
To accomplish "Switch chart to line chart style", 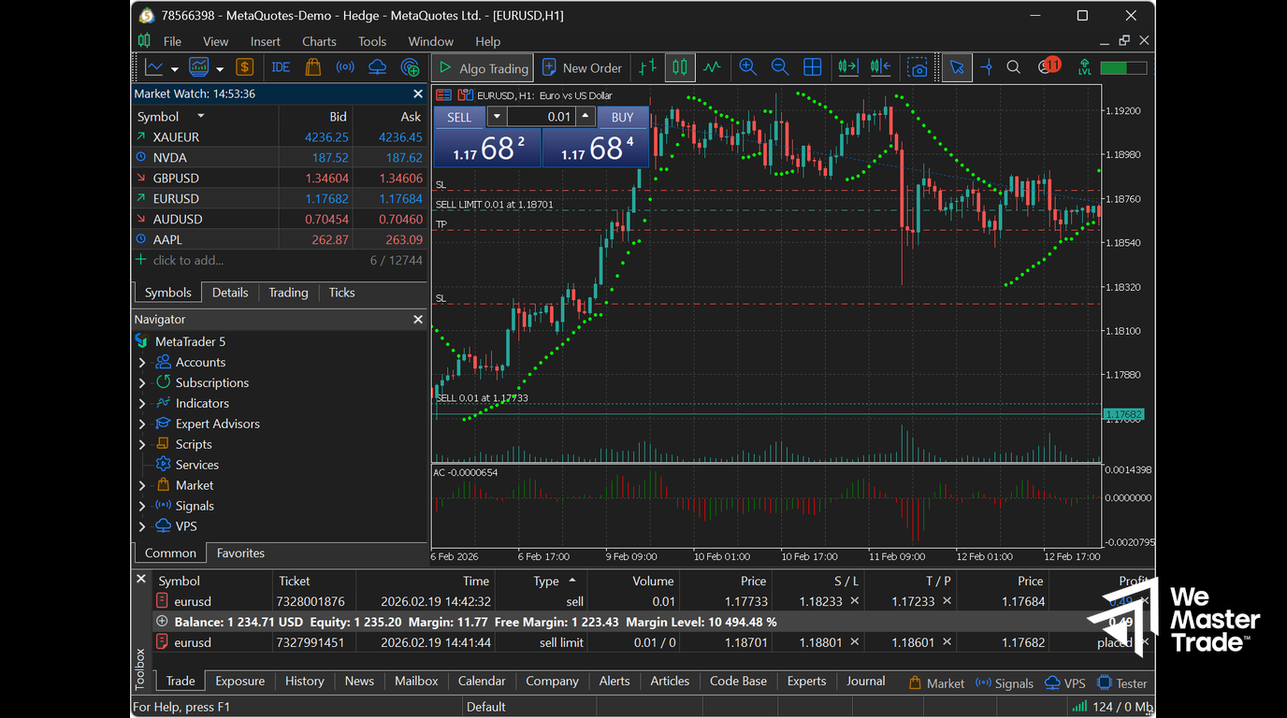I will pos(713,67).
